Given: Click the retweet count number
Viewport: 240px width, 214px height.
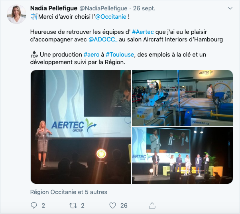Looking at the screenshot, I should (x=83, y=206).
